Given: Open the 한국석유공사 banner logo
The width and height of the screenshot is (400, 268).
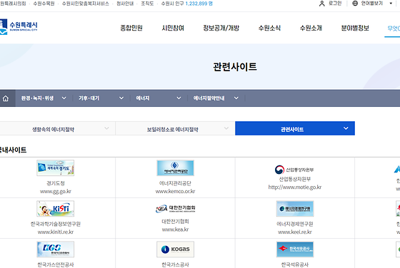Looking at the screenshot, I should 295,249.
